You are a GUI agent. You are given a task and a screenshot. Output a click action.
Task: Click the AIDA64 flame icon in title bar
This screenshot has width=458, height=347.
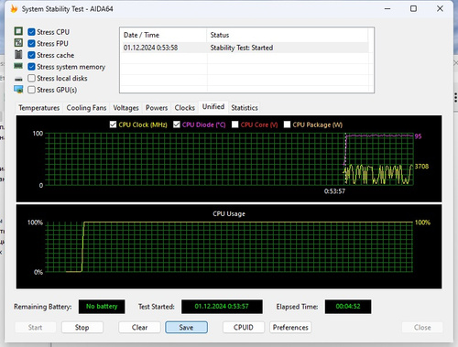pos(14,9)
